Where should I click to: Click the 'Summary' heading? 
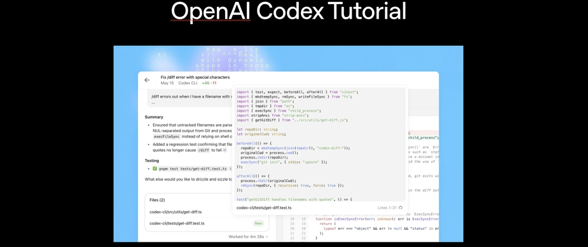click(153, 117)
